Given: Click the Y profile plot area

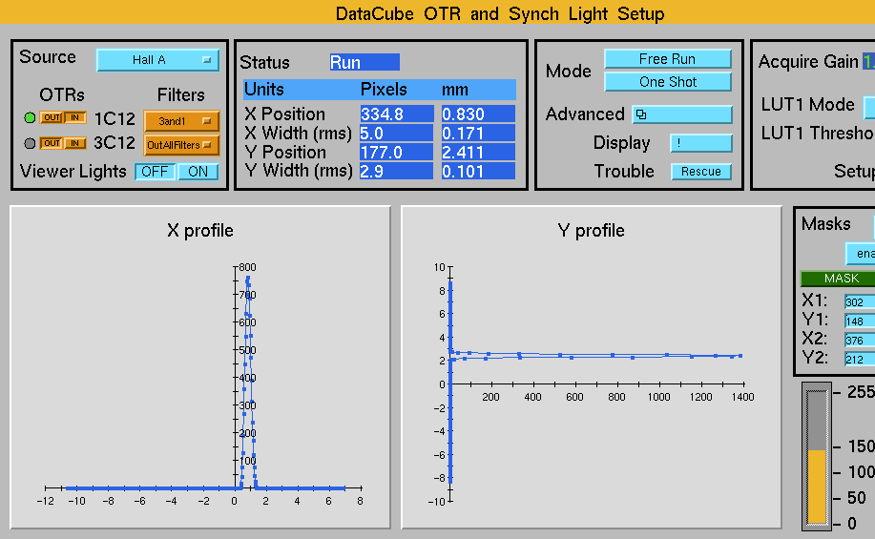Looking at the screenshot, I should click(x=594, y=382).
